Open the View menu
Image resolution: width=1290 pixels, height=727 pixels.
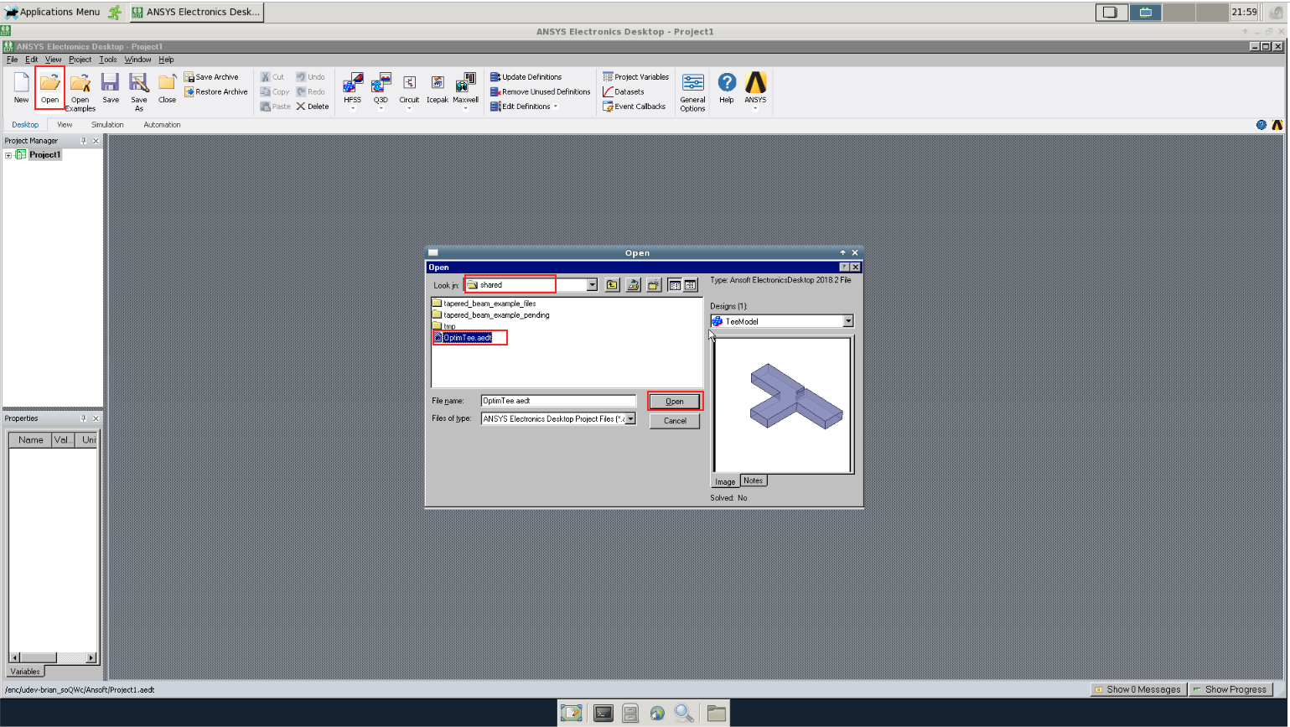[x=54, y=60]
